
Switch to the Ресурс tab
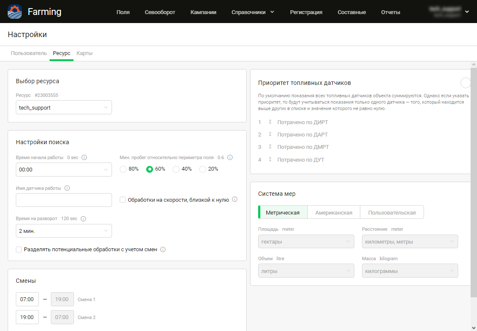(62, 53)
